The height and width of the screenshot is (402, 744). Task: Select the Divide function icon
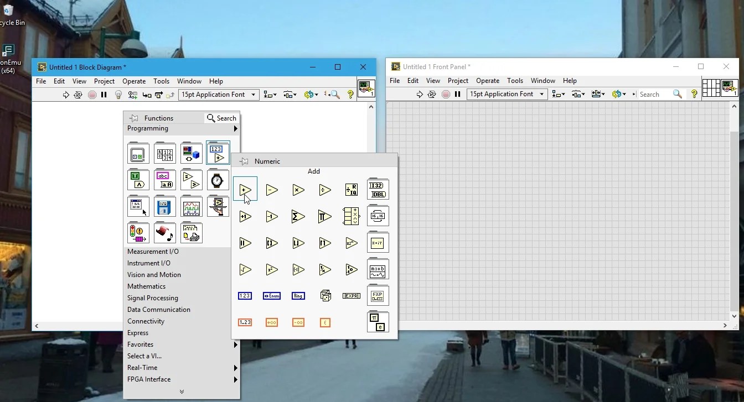pyautogui.click(x=325, y=190)
